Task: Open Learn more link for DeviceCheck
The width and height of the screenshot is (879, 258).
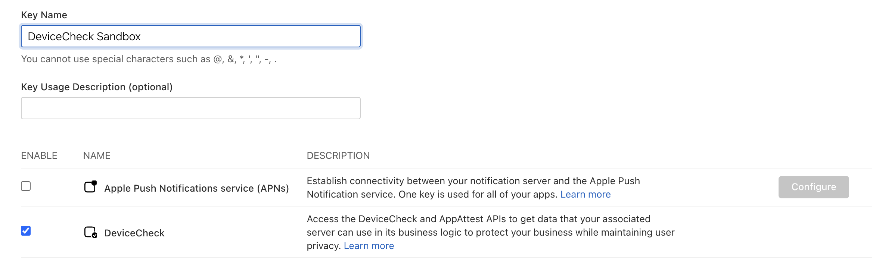Action: tap(369, 246)
